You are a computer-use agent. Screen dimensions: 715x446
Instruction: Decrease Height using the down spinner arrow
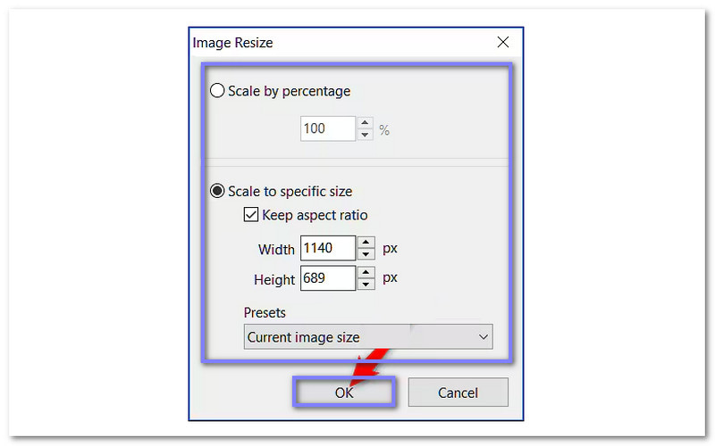click(x=366, y=285)
